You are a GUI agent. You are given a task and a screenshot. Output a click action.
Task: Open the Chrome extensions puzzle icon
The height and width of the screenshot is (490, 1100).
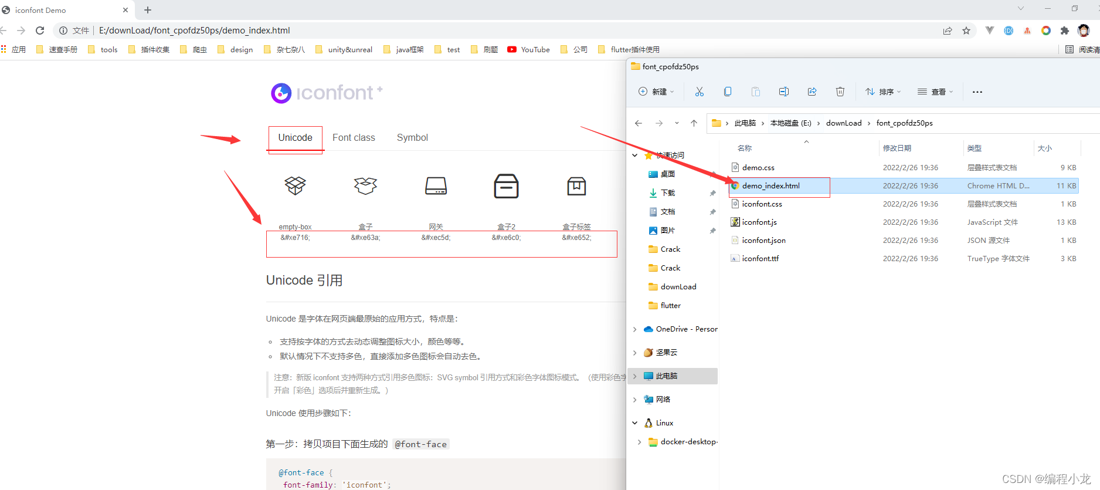tap(1065, 31)
